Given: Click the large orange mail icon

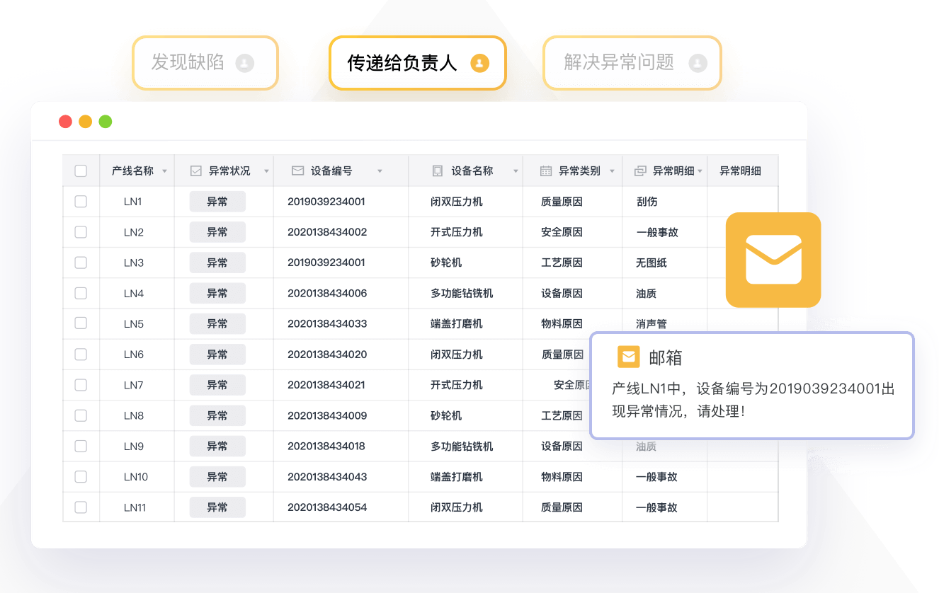Looking at the screenshot, I should click(x=773, y=260).
